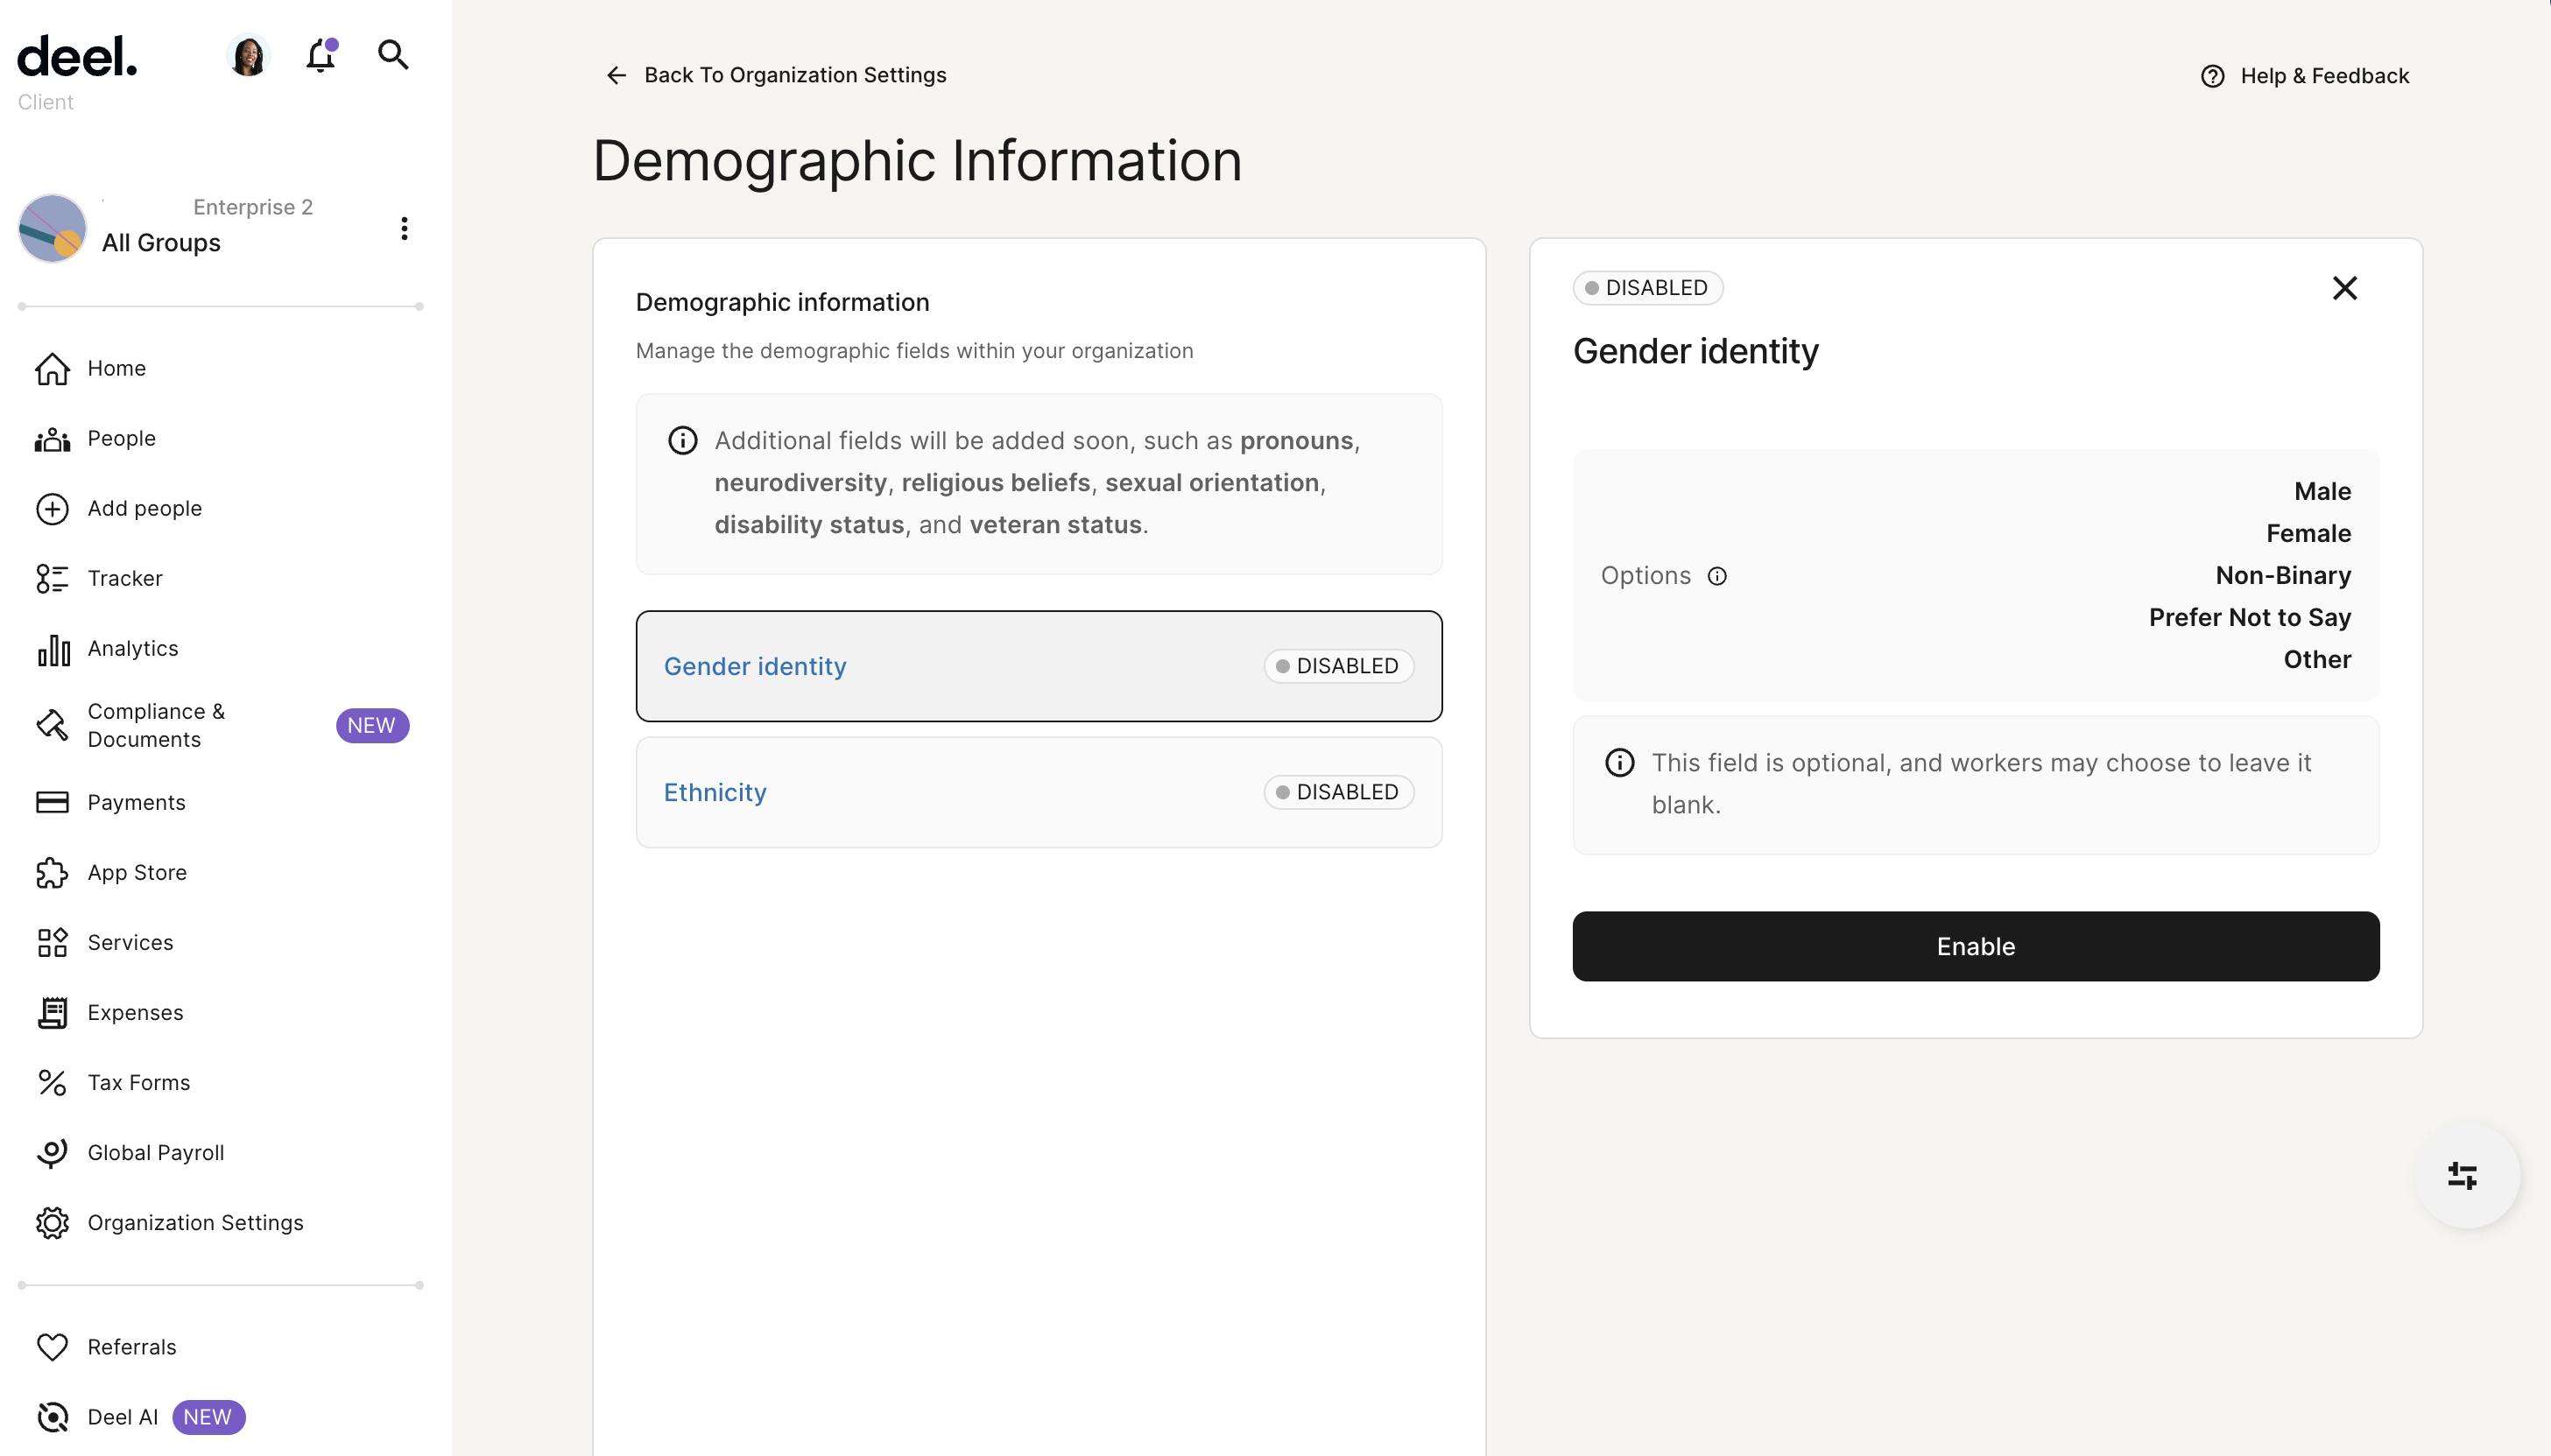Select the Tracker icon in sidebar

52,578
